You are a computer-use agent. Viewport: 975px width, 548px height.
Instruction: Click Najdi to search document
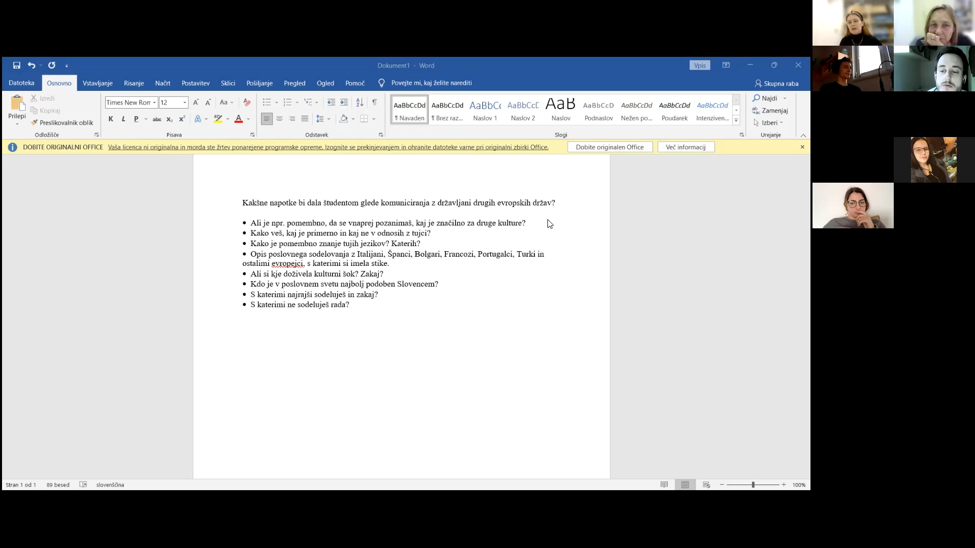(x=765, y=98)
